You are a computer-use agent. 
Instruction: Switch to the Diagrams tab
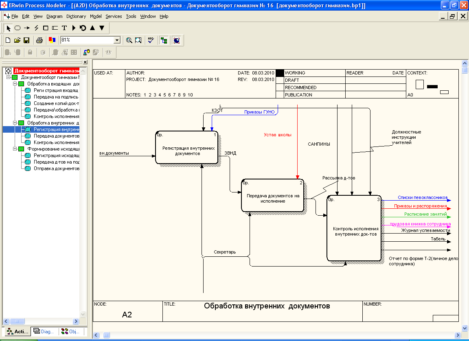click(44, 332)
